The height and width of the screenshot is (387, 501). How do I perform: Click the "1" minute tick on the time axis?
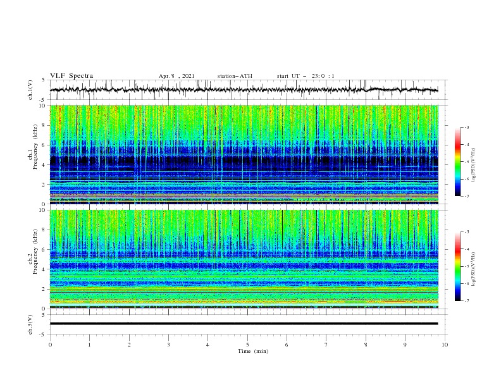pyautogui.click(x=89, y=345)
